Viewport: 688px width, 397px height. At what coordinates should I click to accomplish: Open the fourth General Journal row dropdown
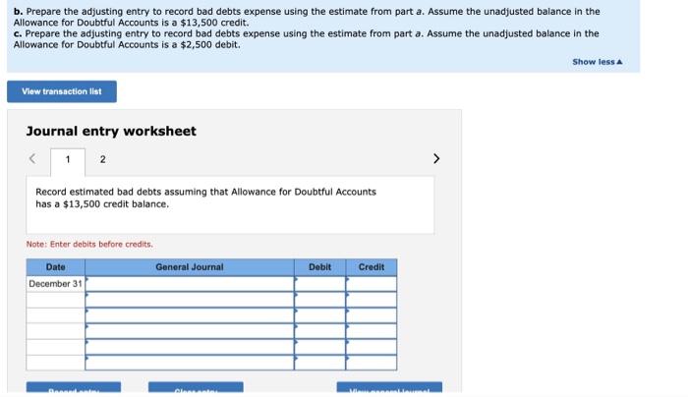(190, 331)
